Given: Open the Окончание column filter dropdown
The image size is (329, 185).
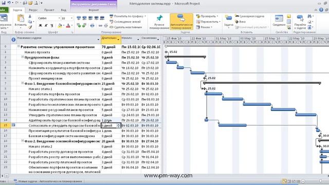Looking at the screenshot, I should [158, 40].
